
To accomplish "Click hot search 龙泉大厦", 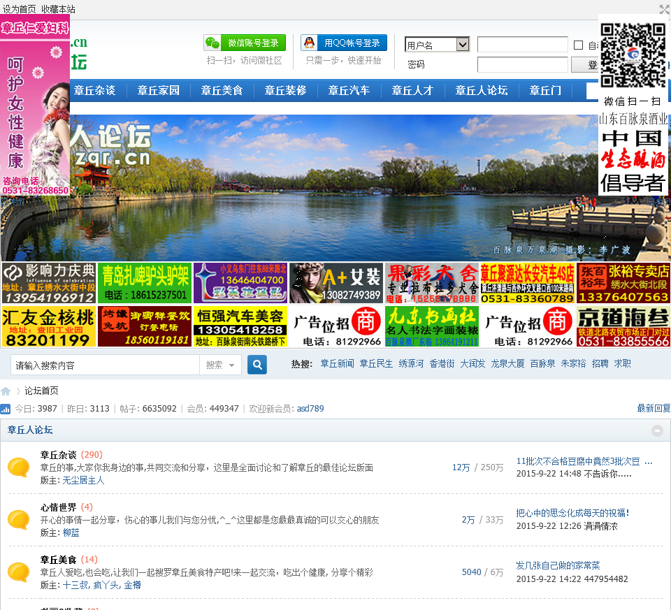I will 507,363.
